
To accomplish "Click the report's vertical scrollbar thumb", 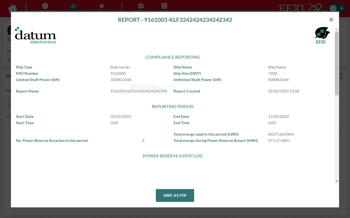I will (337, 63).
